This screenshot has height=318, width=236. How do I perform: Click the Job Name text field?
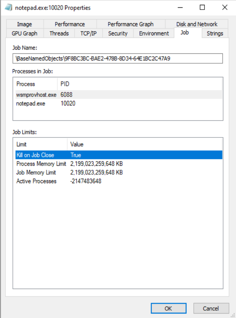(118, 59)
